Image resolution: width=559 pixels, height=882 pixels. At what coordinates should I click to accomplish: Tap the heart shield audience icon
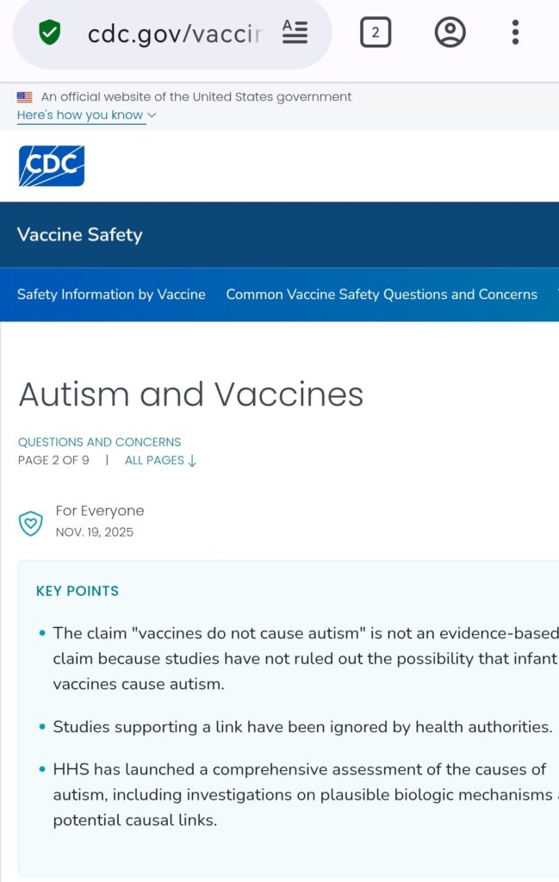click(31, 524)
